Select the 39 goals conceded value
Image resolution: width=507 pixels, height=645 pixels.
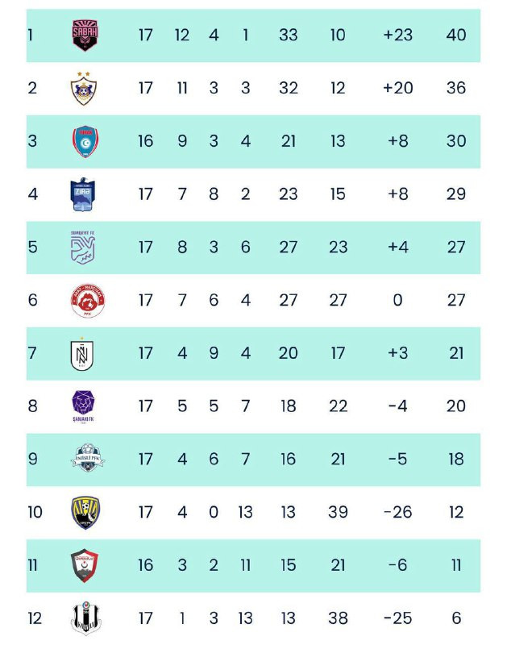[338, 512]
